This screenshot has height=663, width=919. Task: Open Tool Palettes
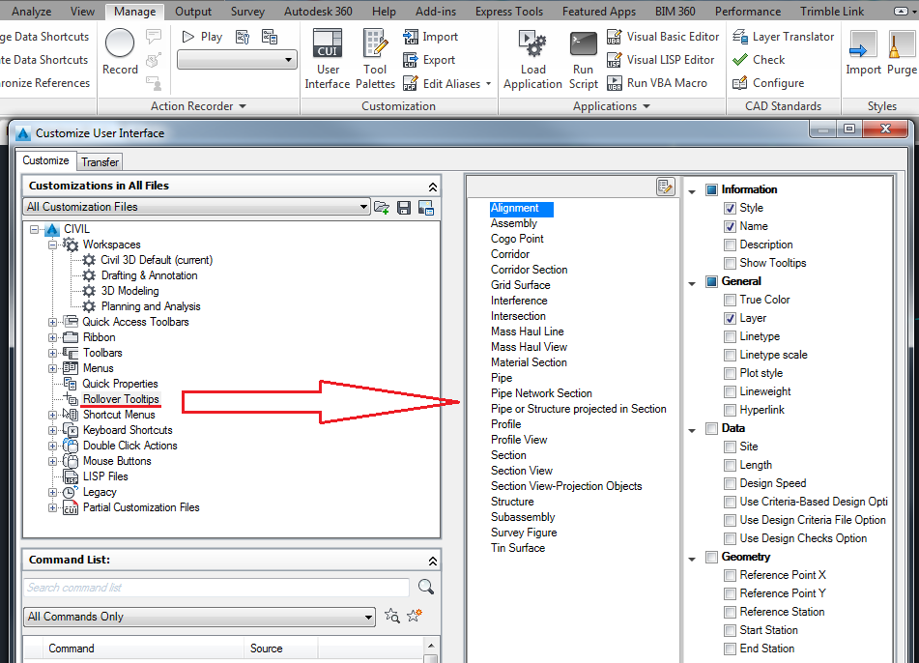click(x=375, y=60)
